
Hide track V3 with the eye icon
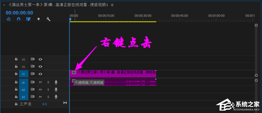pos(40,59)
